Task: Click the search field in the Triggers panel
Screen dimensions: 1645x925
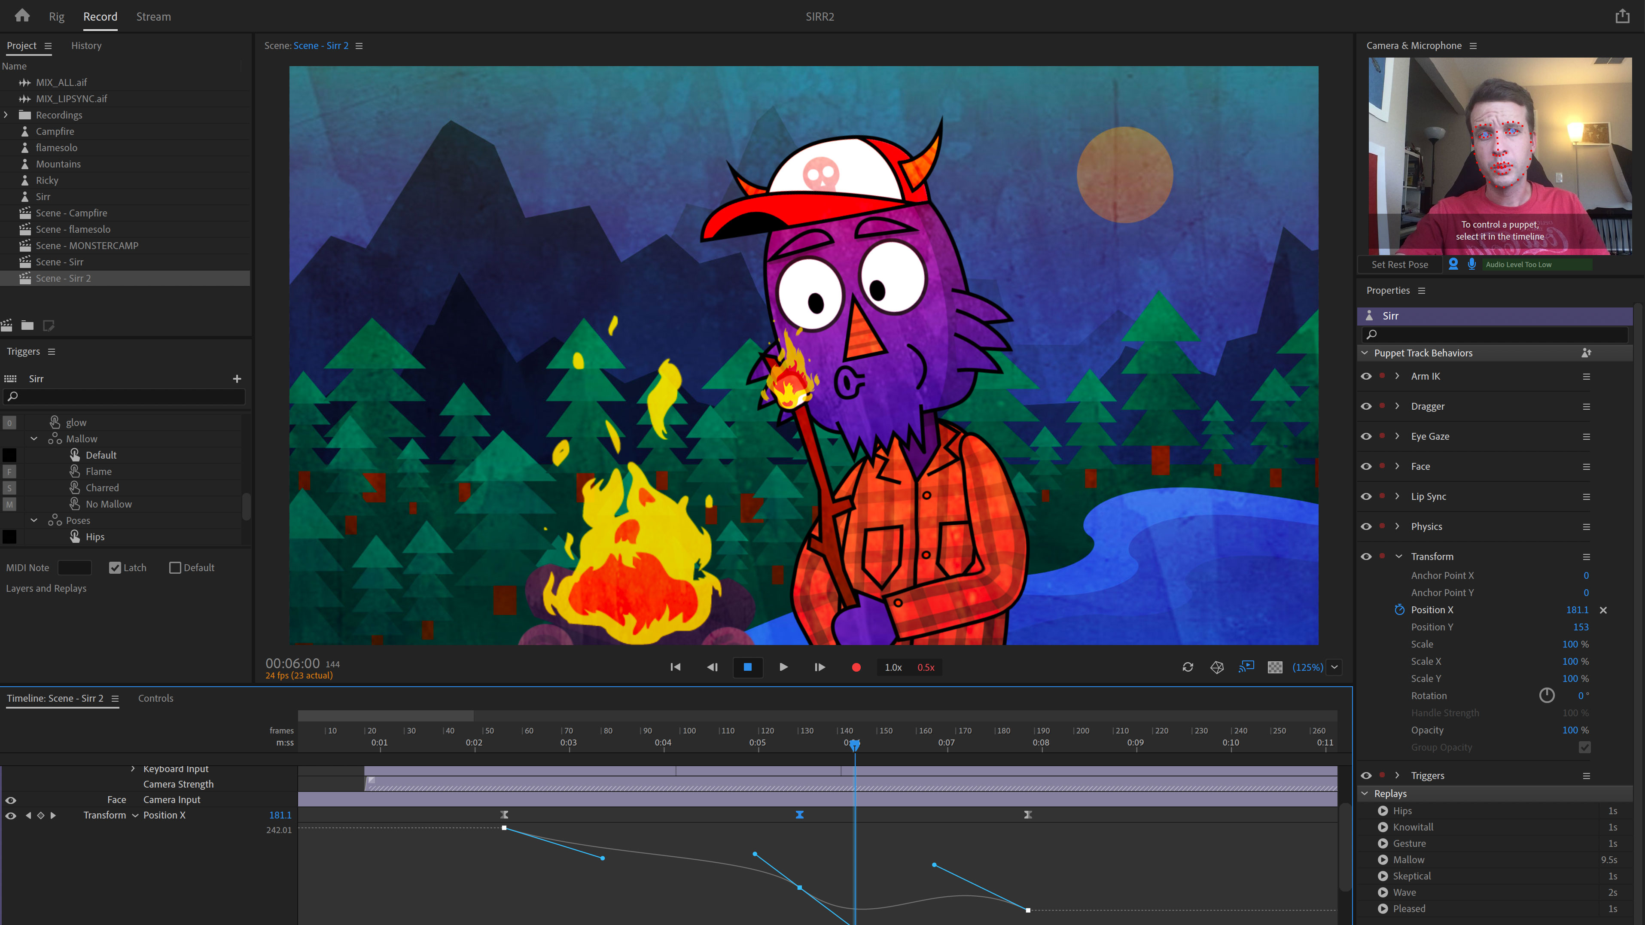Action: coord(124,396)
